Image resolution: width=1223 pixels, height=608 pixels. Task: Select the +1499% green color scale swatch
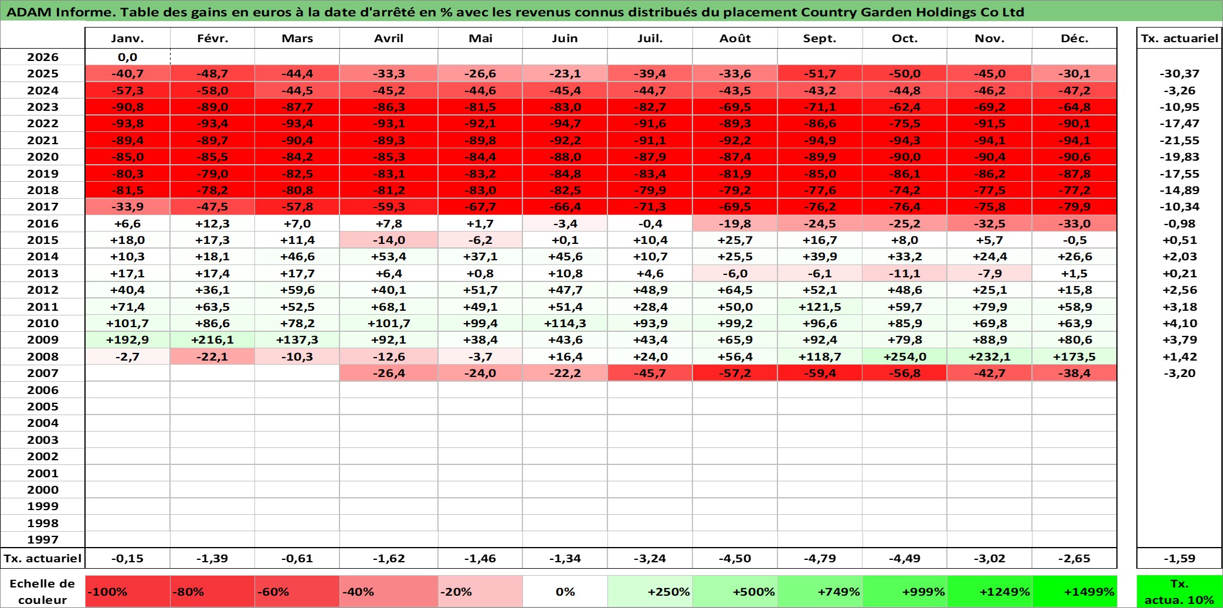click(x=1074, y=592)
